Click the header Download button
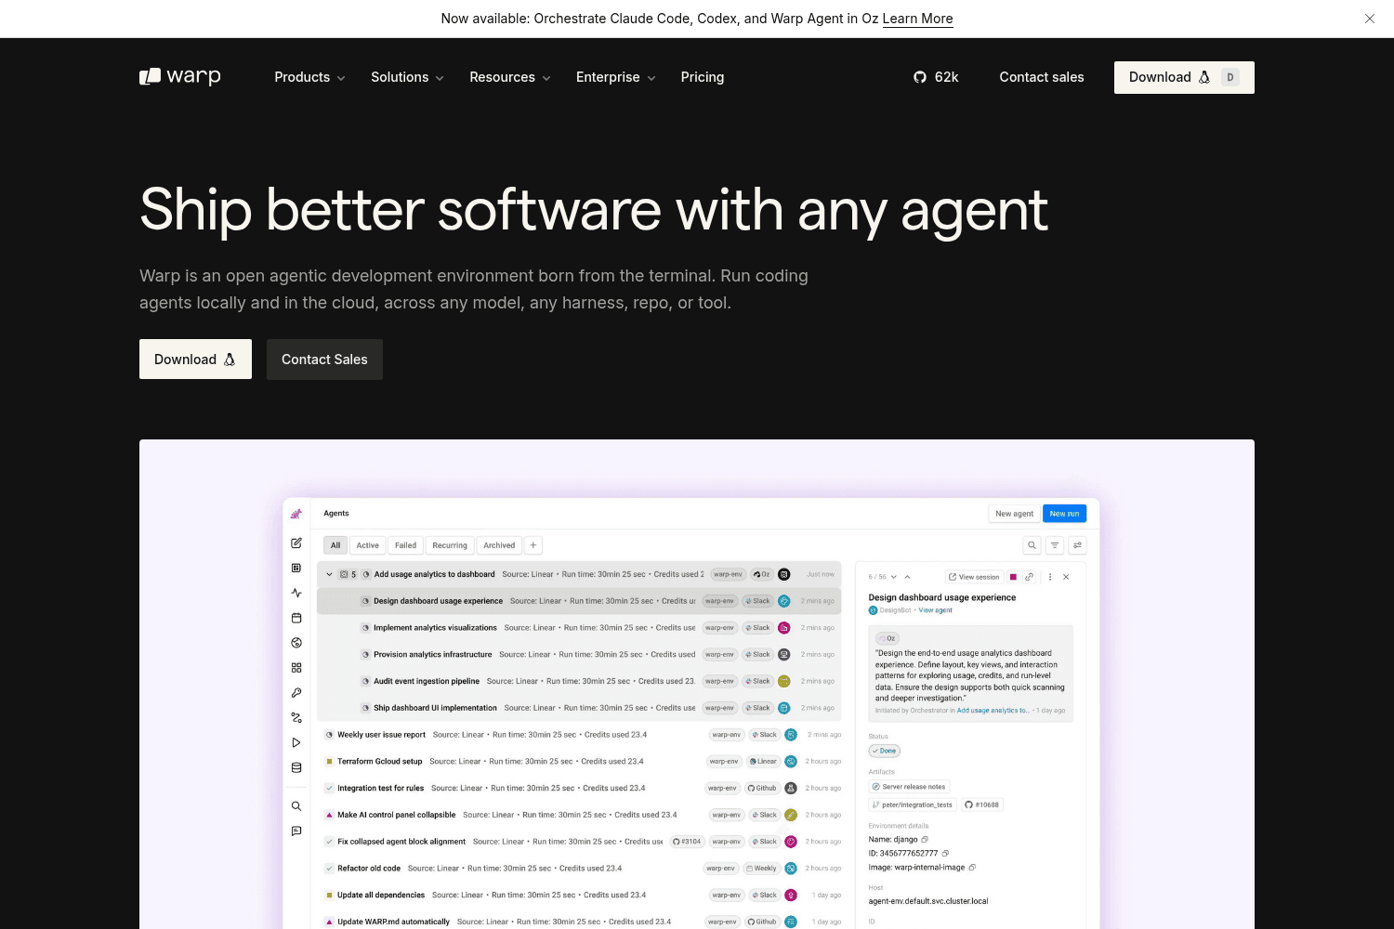The height and width of the screenshot is (929, 1394). (x=1184, y=77)
